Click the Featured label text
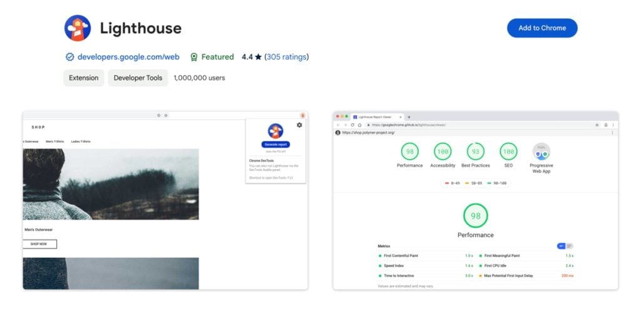This screenshot has height=334, width=641. click(x=217, y=57)
